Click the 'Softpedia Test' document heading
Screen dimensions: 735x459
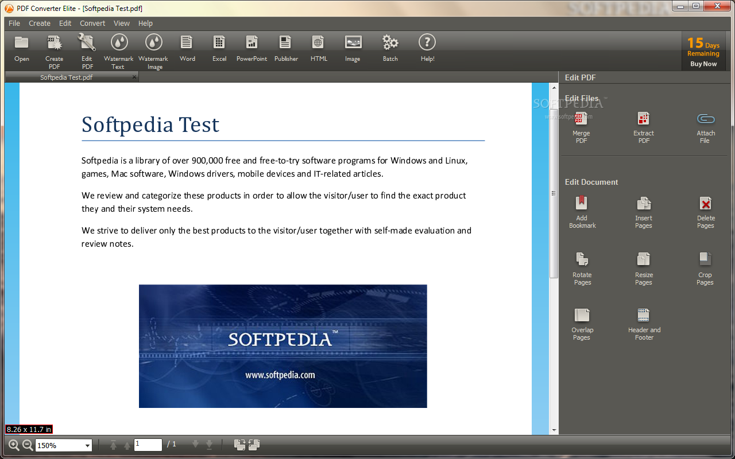click(x=150, y=125)
